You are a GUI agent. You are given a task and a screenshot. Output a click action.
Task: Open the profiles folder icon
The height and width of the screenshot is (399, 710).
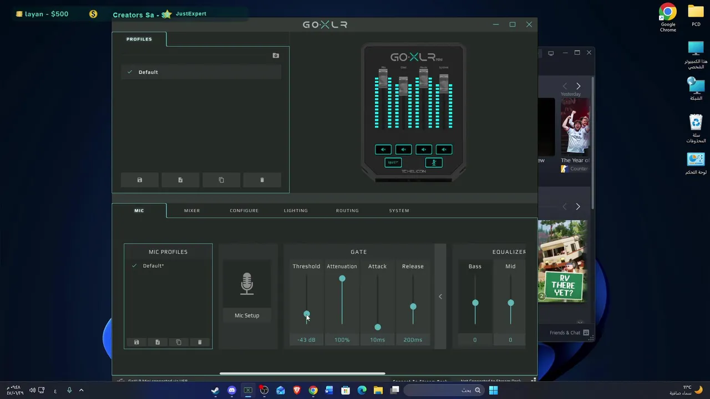pyautogui.click(x=276, y=55)
